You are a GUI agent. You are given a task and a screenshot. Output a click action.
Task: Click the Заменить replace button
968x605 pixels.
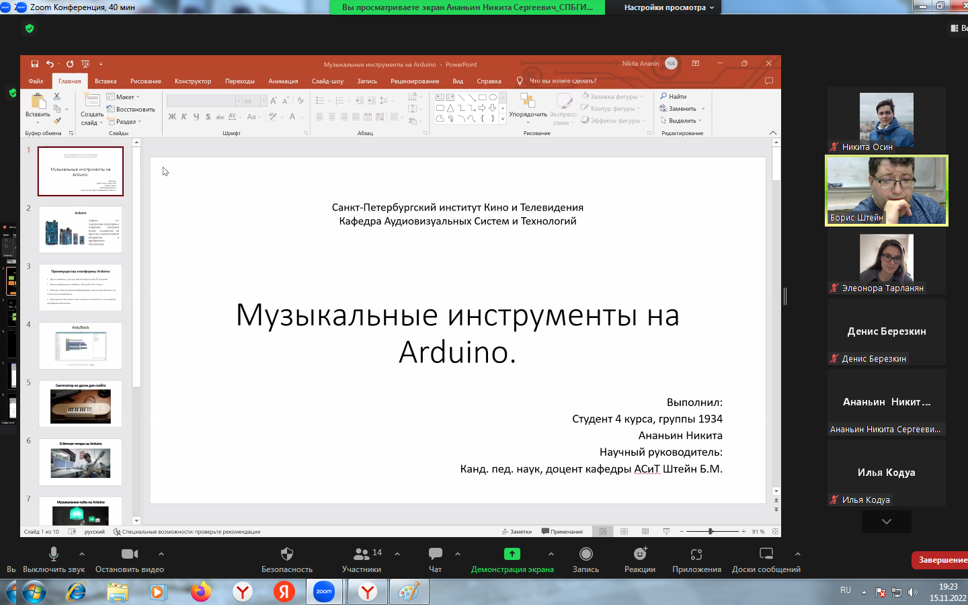(682, 108)
